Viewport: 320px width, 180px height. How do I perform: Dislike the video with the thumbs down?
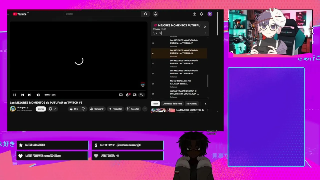tap(83, 109)
